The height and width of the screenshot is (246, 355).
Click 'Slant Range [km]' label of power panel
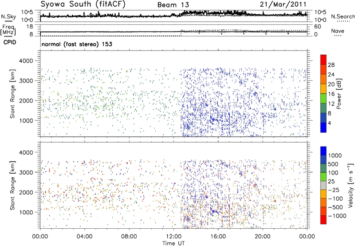(x=12, y=94)
